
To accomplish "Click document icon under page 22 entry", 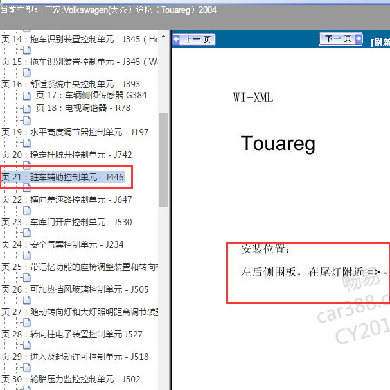I will pos(27,210).
